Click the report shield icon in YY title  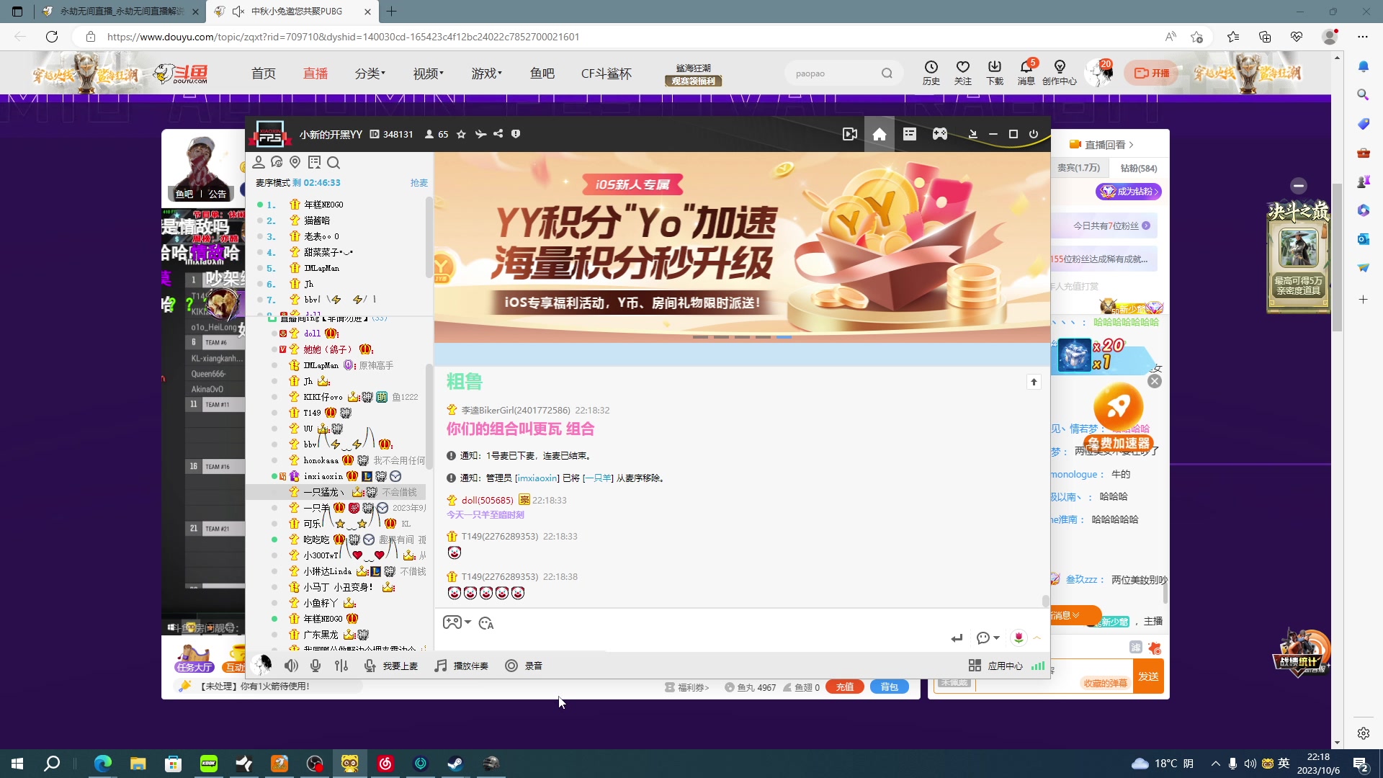(516, 134)
